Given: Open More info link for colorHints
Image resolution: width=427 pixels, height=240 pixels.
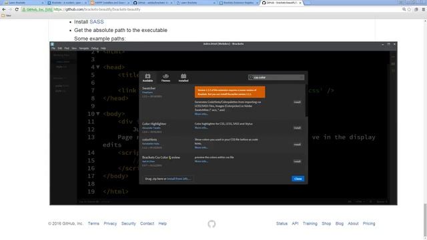Looking at the screenshot, I should 201,147.
